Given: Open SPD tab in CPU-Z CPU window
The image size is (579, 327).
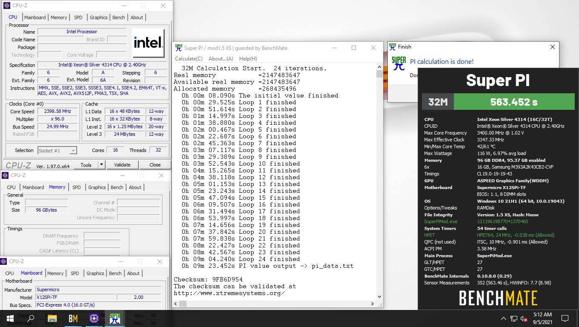Looking at the screenshot, I should pyautogui.click(x=78, y=17).
